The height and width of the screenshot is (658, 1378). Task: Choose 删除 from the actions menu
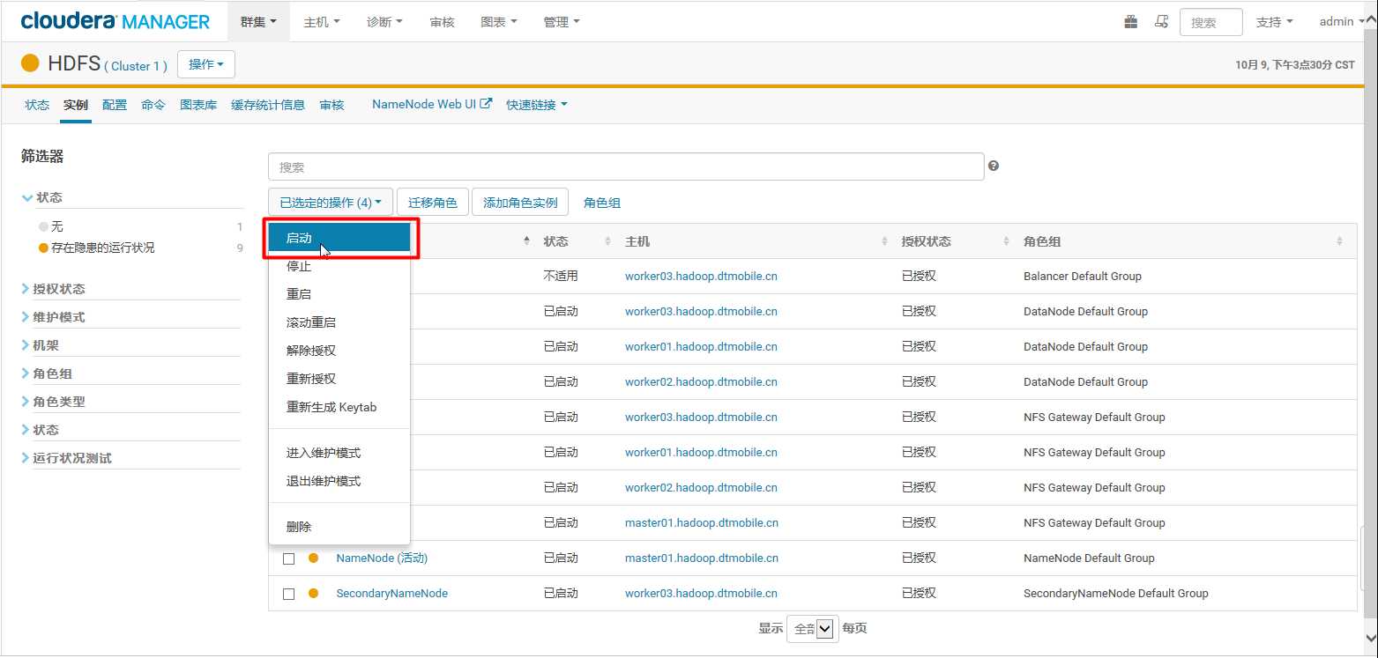339,527
